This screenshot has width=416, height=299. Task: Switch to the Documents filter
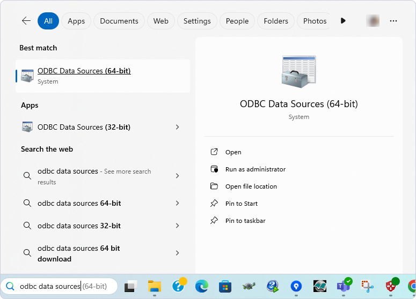[119, 21]
